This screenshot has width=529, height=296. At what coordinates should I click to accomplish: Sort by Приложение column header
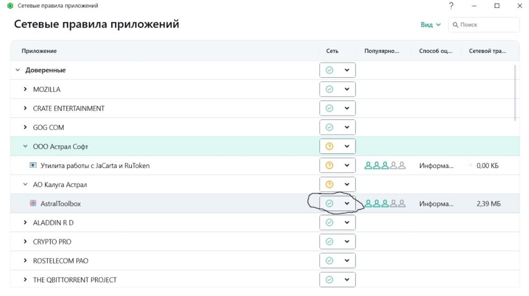pos(39,51)
